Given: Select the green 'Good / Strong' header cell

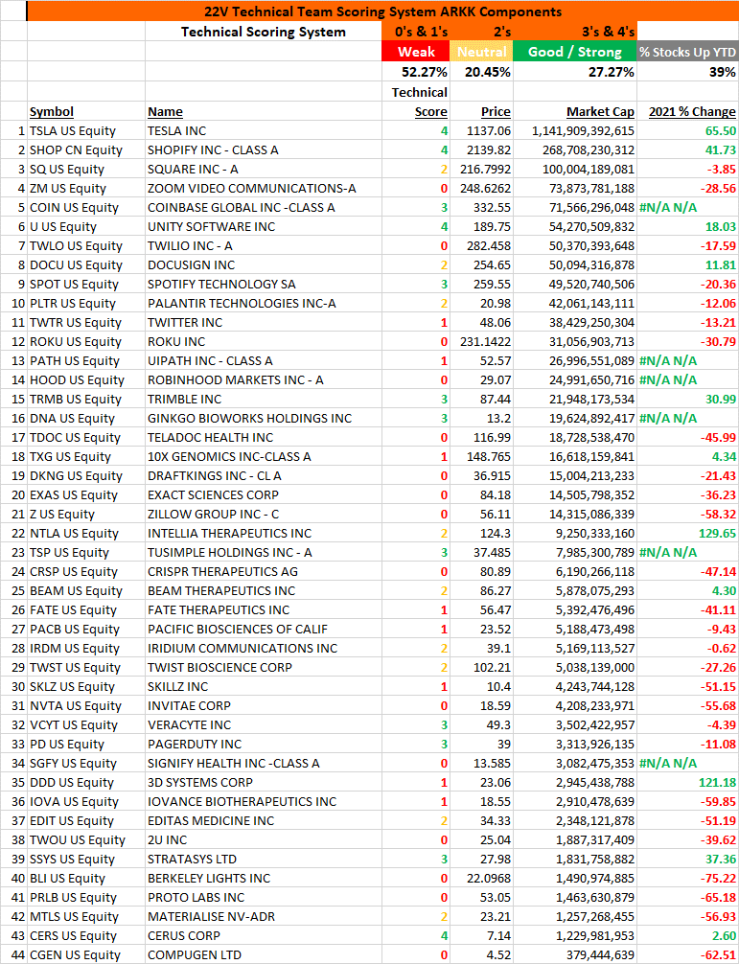Looking at the screenshot, I should pyautogui.click(x=575, y=51).
